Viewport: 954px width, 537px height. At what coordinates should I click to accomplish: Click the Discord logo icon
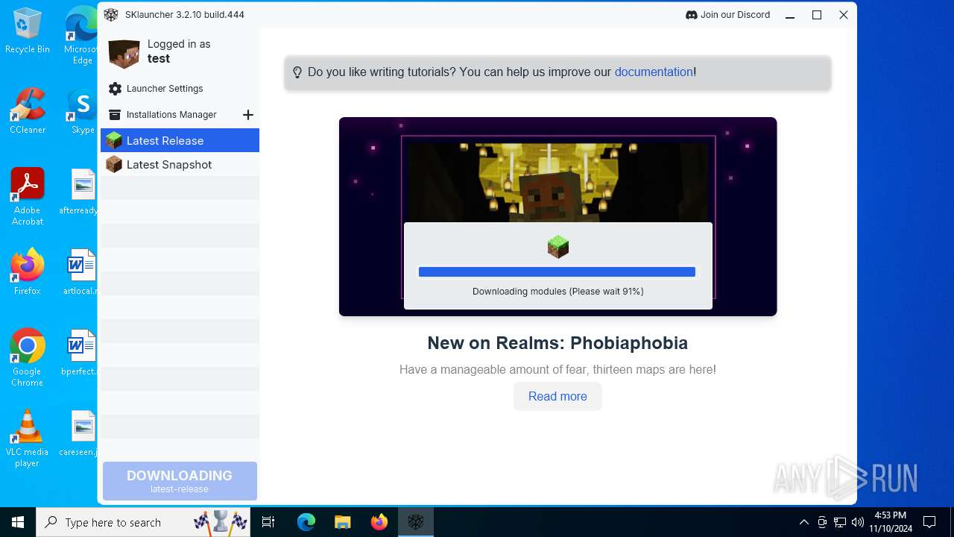tap(691, 15)
